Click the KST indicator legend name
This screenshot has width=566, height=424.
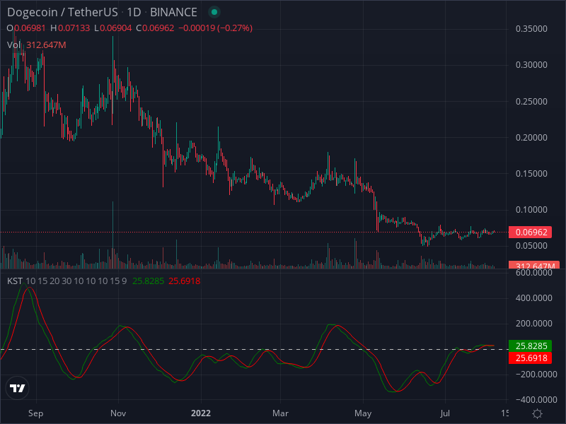click(14, 281)
